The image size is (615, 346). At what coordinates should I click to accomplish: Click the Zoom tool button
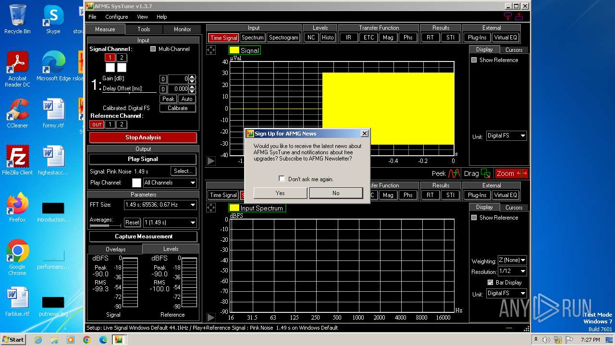pyautogui.click(x=511, y=173)
